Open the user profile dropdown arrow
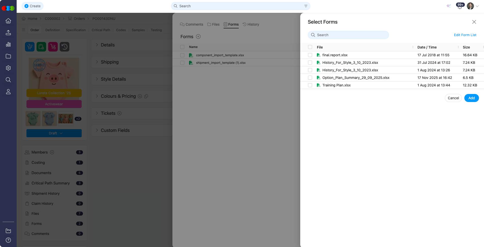 tap(477, 6)
